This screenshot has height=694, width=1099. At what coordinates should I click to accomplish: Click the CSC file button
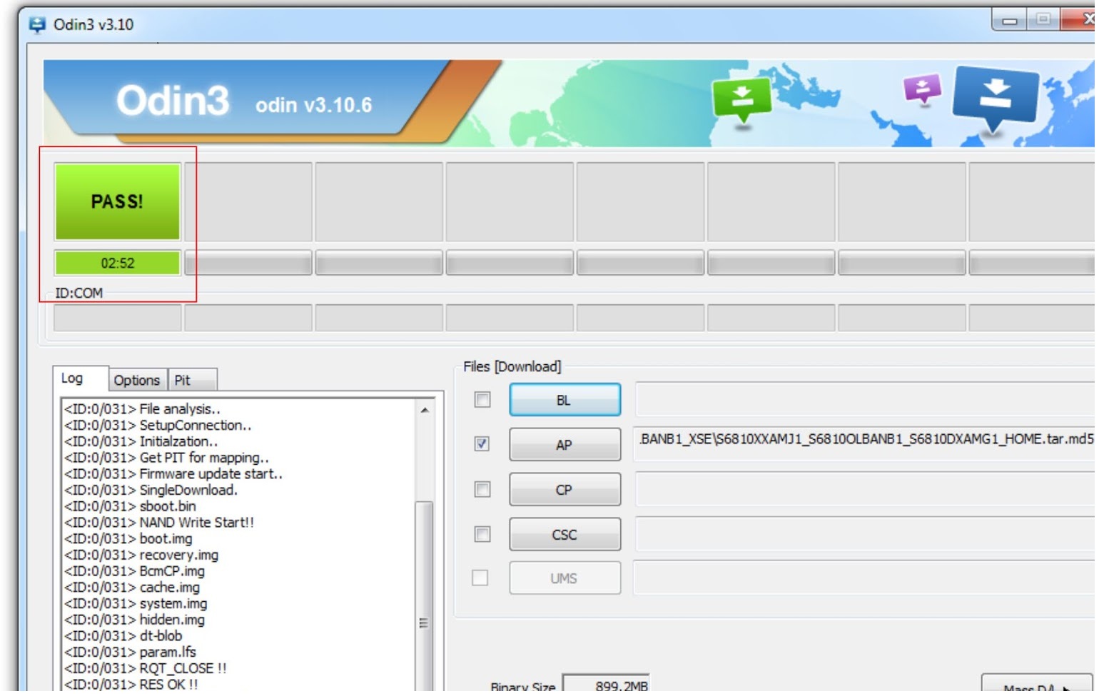click(564, 535)
